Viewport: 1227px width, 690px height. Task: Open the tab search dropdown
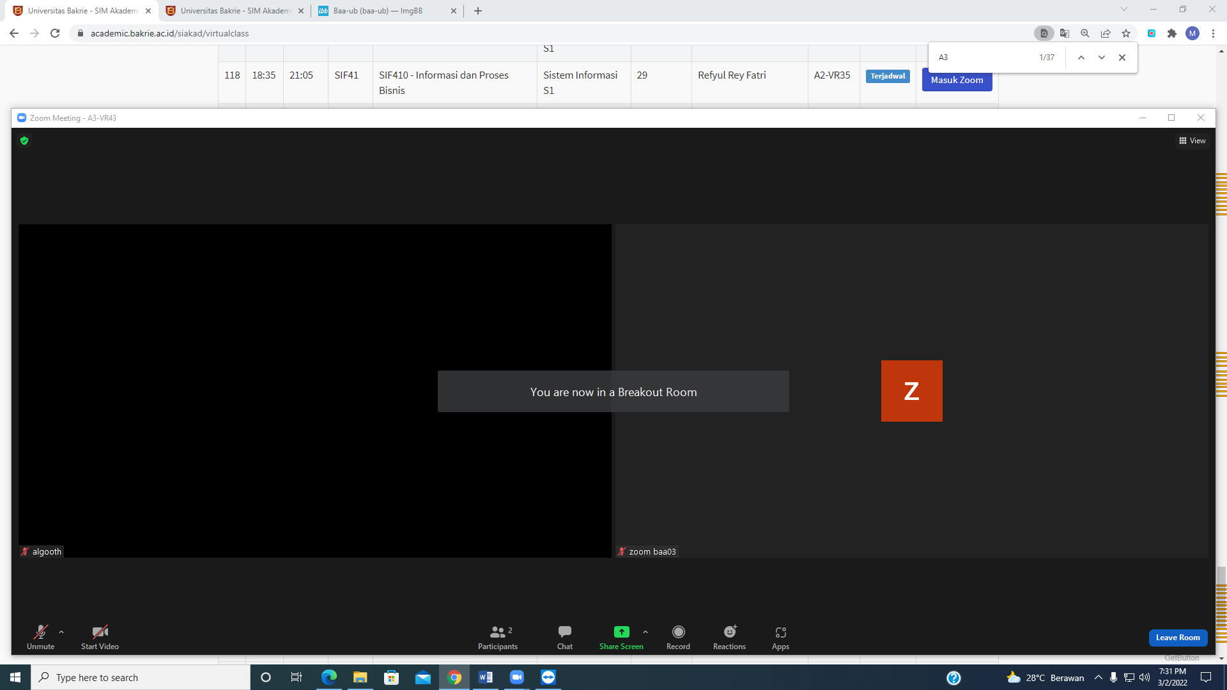[1124, 10]
